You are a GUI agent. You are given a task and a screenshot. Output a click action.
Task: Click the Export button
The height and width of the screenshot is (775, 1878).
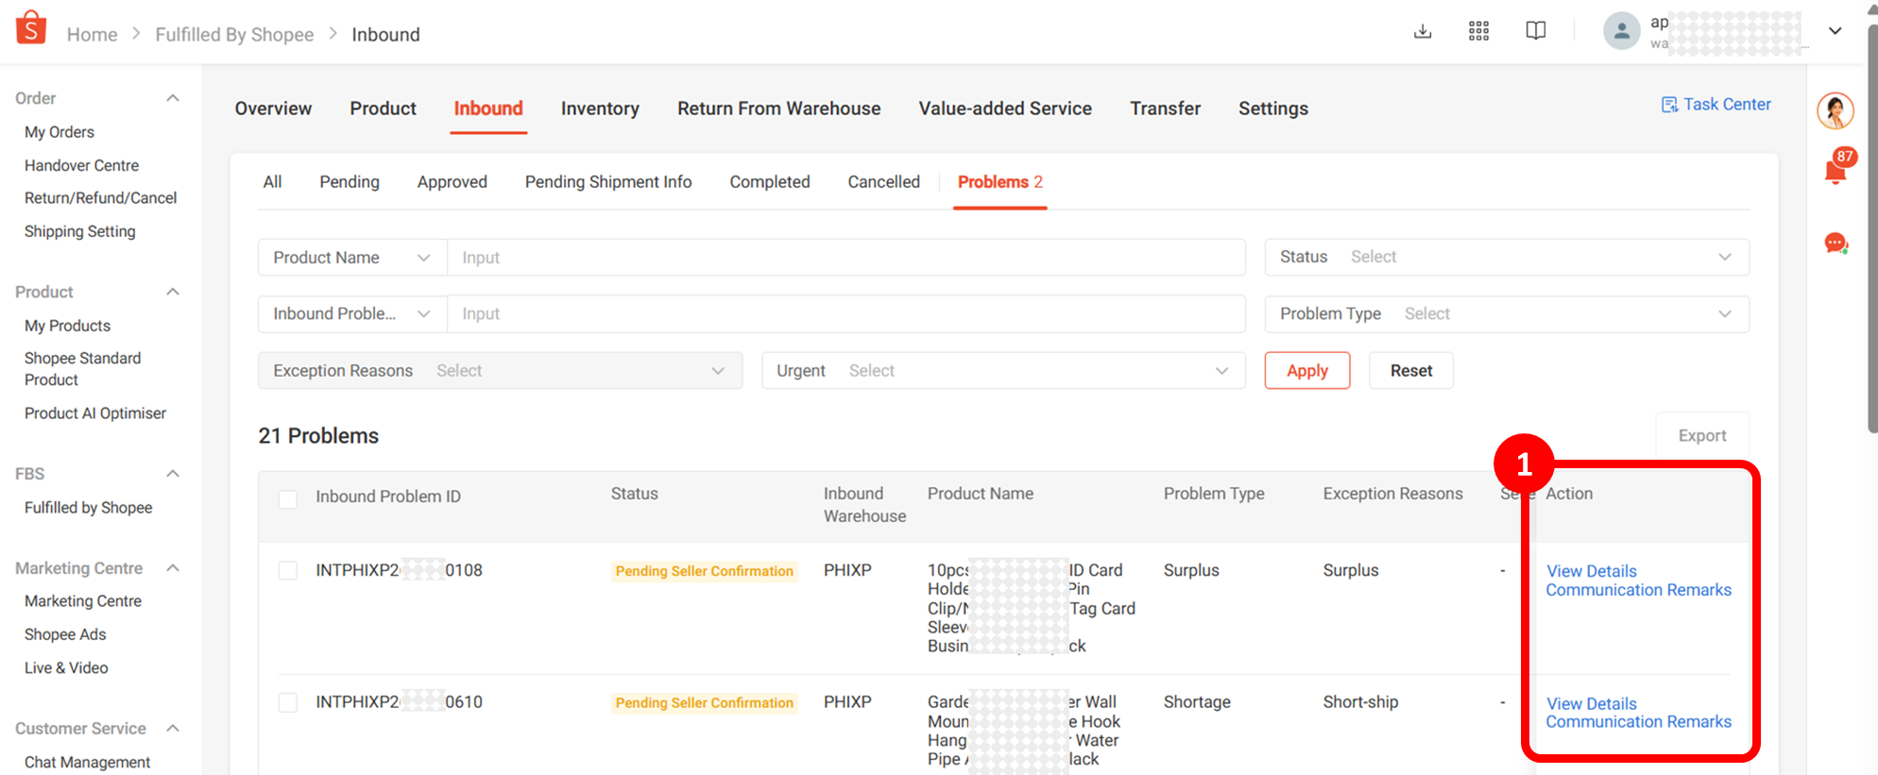coord(1702,435)
